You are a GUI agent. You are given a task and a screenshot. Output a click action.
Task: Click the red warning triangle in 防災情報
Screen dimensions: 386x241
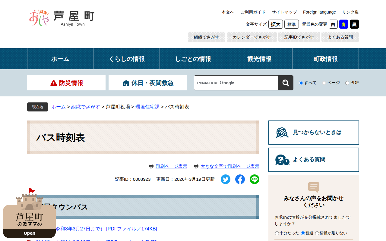tap(54, 83)
